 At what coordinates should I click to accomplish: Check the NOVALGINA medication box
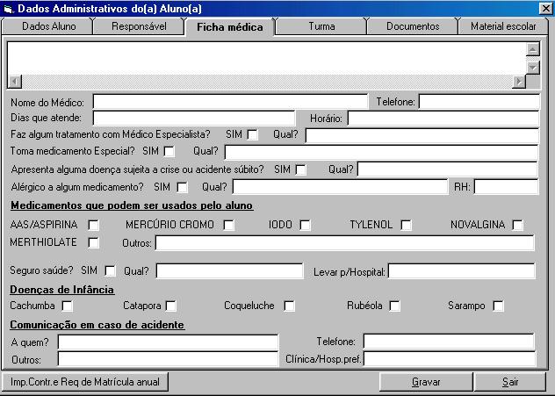[517, 225]
